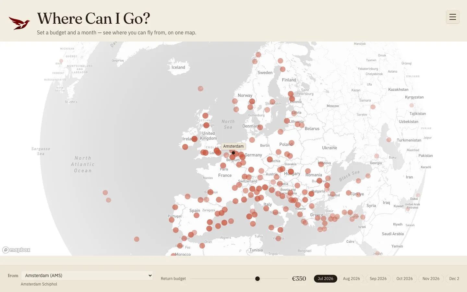Click the Moscow city label
Viewport: 467px width, 292px height.
point(333,106)
